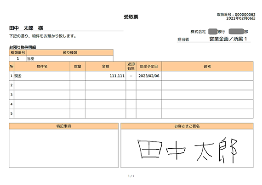The width and height of the screenshot is (262, 185).
Task: Click the 物件名 table header
Action: 42,67
